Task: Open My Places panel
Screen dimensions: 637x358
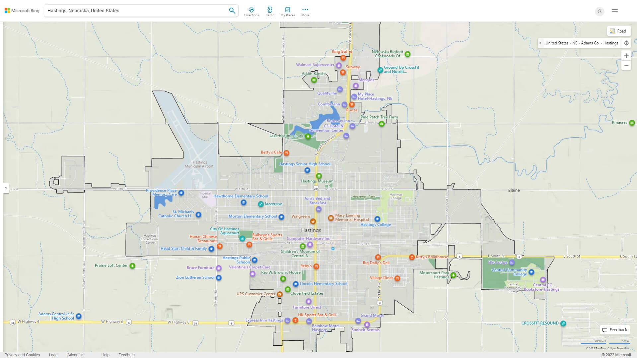Action: click(x=287, y=12)
